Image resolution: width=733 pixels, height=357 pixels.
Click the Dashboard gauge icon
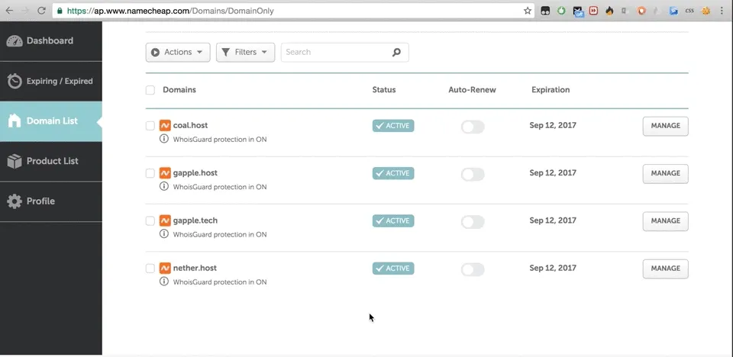[15, 41]
